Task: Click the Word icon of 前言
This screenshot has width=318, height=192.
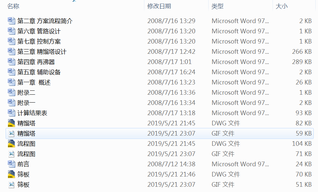Action: coord(11,164)
